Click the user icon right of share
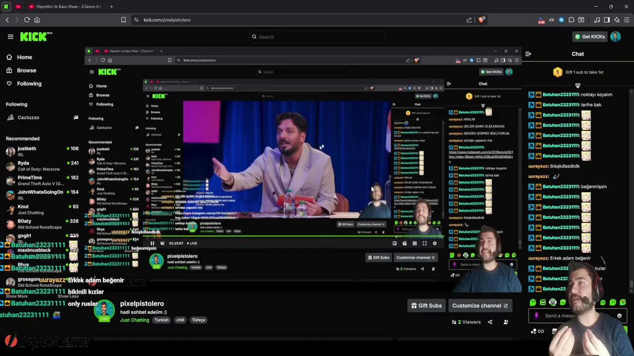This screenshot has height=356, width=634. (506, 322)
